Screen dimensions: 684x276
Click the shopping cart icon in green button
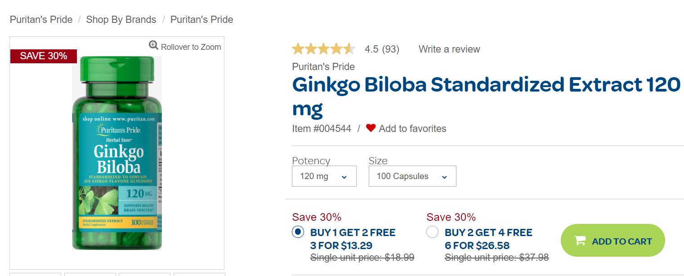coord(580,241)
